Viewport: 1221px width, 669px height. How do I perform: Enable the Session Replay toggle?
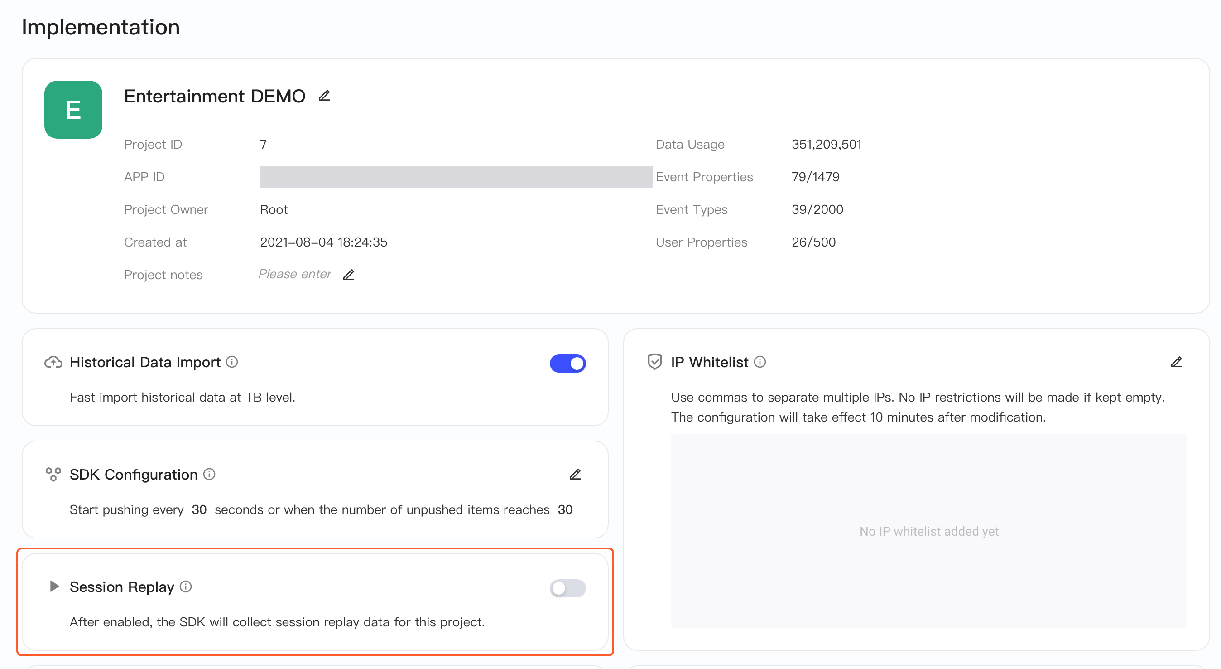568,588
